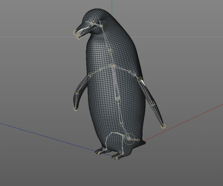Select the tip joint of the longer rear wing
Viewport: 223px width, 186px height.
(x=163, y=126)
